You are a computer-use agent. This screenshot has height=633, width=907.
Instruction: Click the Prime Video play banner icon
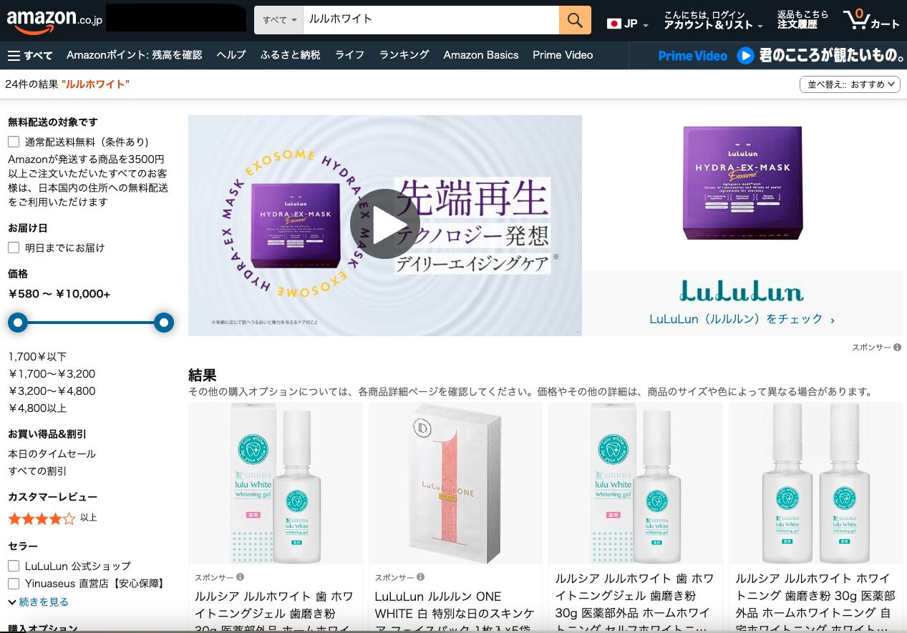click(745, 55)
